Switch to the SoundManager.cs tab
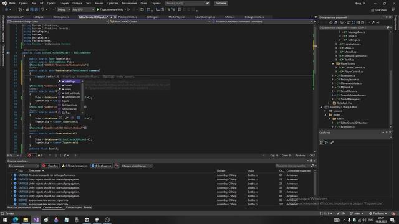This screenshot has height=224, width=399. pos(205,17)
